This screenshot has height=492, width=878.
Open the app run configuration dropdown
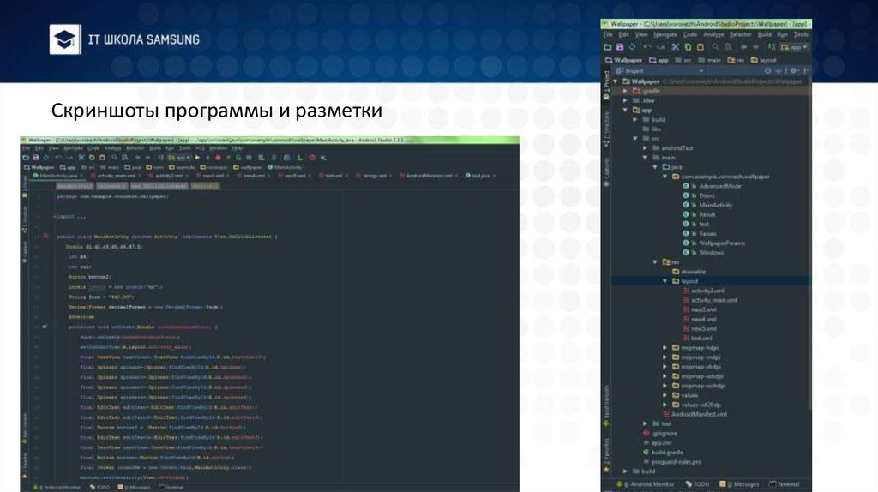(x=796, y=47)
